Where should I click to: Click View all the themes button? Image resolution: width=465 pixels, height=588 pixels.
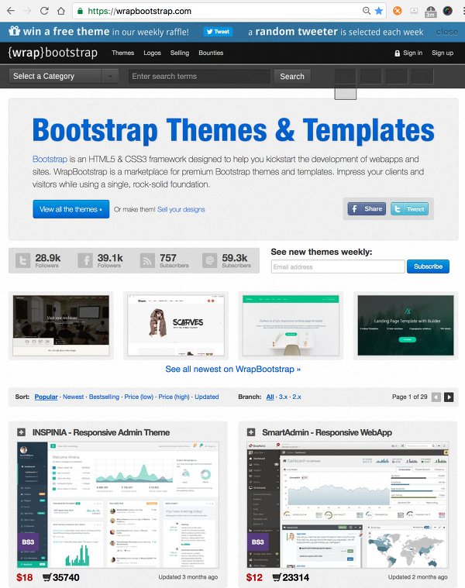[71, 209]
